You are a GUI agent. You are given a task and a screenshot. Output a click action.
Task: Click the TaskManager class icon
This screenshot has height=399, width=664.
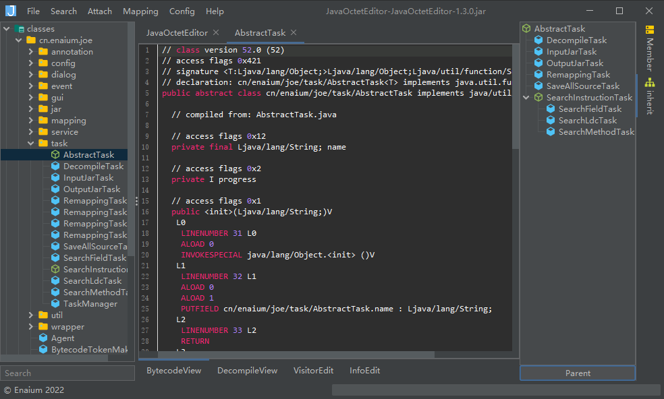click(x=55, y=304)
